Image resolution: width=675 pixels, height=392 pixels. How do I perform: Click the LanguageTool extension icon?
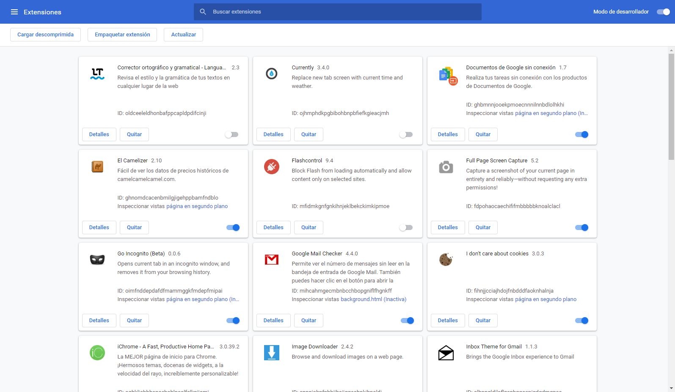[x=97, y=74]
